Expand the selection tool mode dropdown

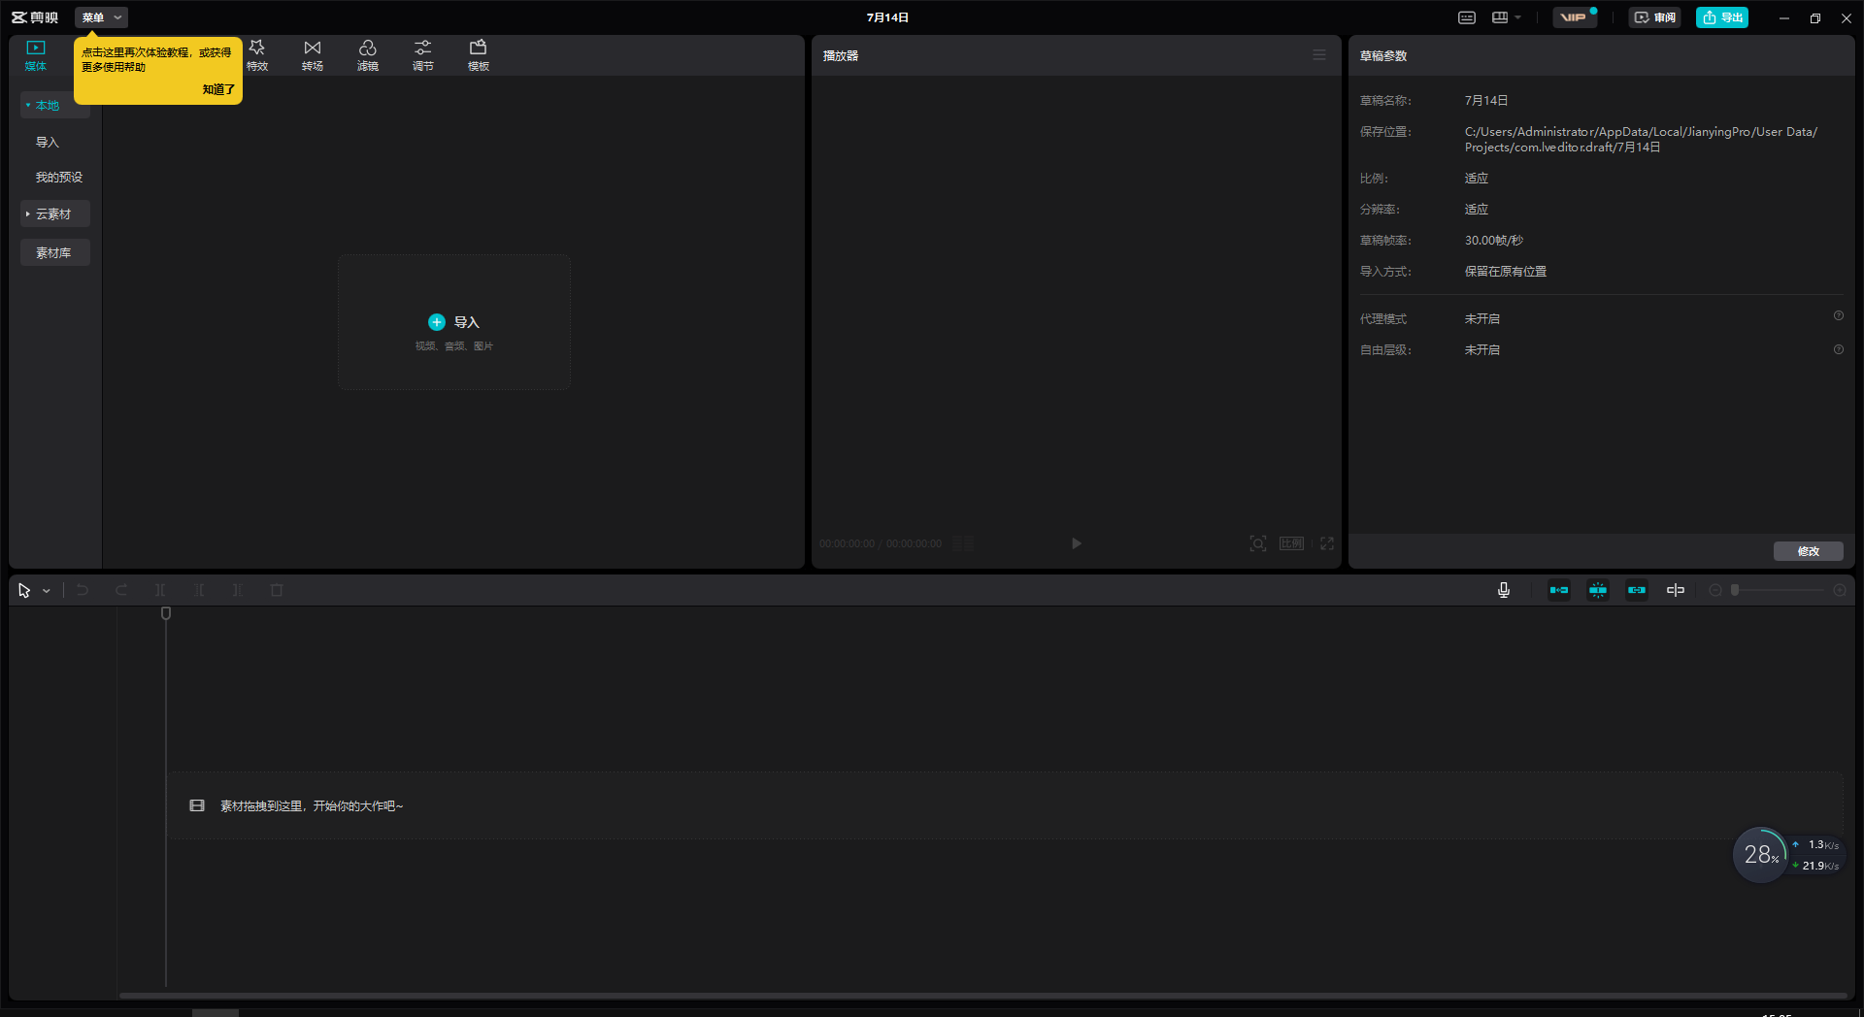click(x=47, y=591)
